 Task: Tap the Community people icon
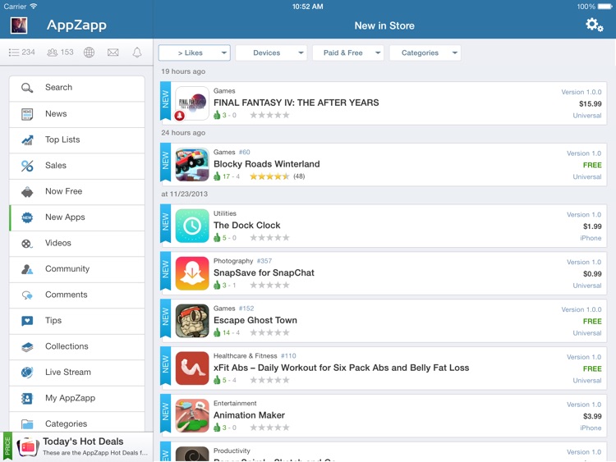pos(27,269)
